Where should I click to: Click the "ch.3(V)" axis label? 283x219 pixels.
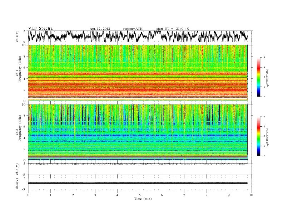[x=17, y=169]
